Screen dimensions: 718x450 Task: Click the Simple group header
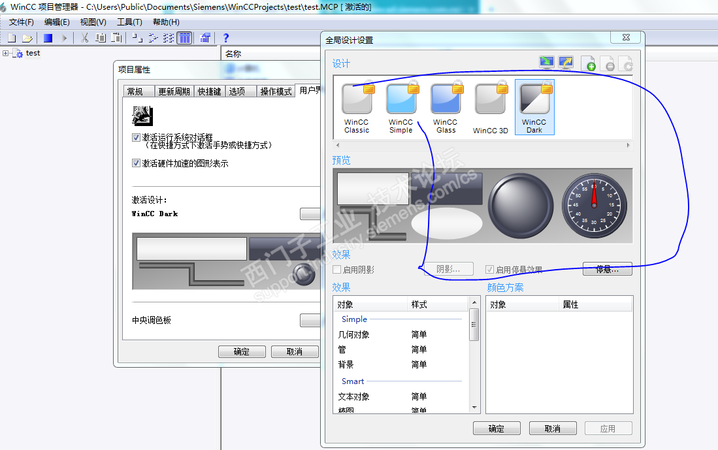[x=354, y=319]
